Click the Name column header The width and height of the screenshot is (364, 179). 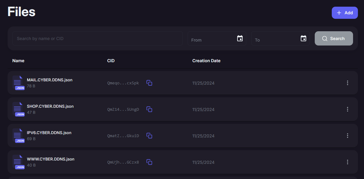point(18,61)
